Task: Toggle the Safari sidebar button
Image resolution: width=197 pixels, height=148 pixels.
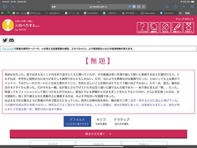Action: (5, 7)
